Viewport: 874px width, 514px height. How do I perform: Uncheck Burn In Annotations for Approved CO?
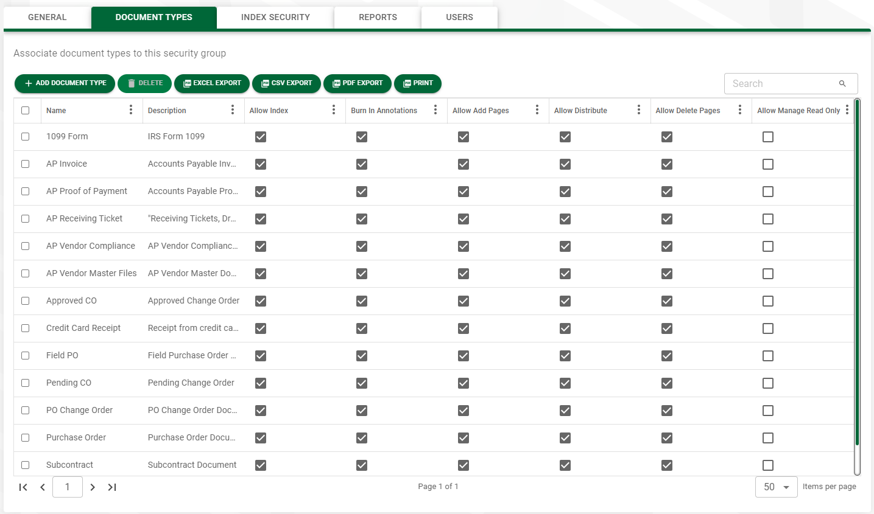tap(362, 301)
